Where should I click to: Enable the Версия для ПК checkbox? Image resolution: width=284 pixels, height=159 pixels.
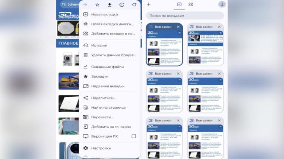(x=134, y=136)
